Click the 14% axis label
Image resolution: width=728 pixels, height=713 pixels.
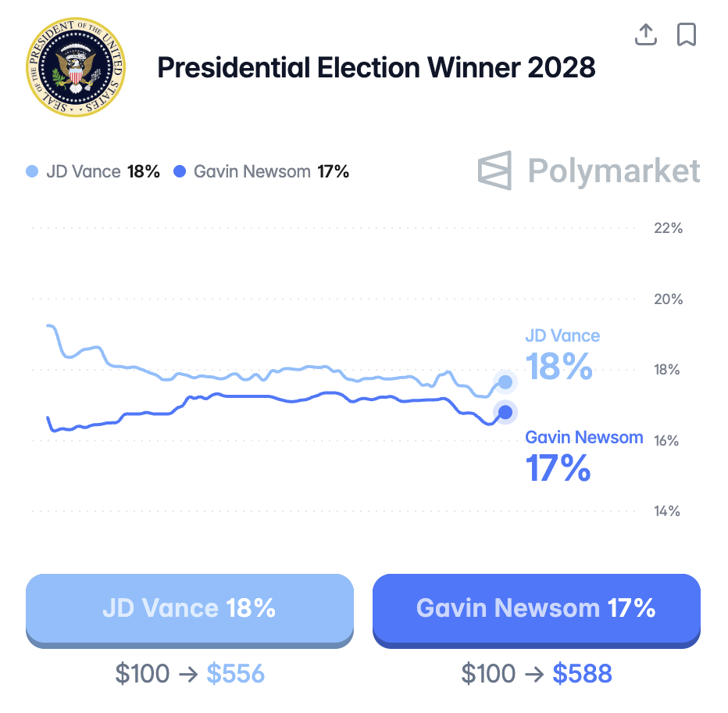(x=668, y=511)
